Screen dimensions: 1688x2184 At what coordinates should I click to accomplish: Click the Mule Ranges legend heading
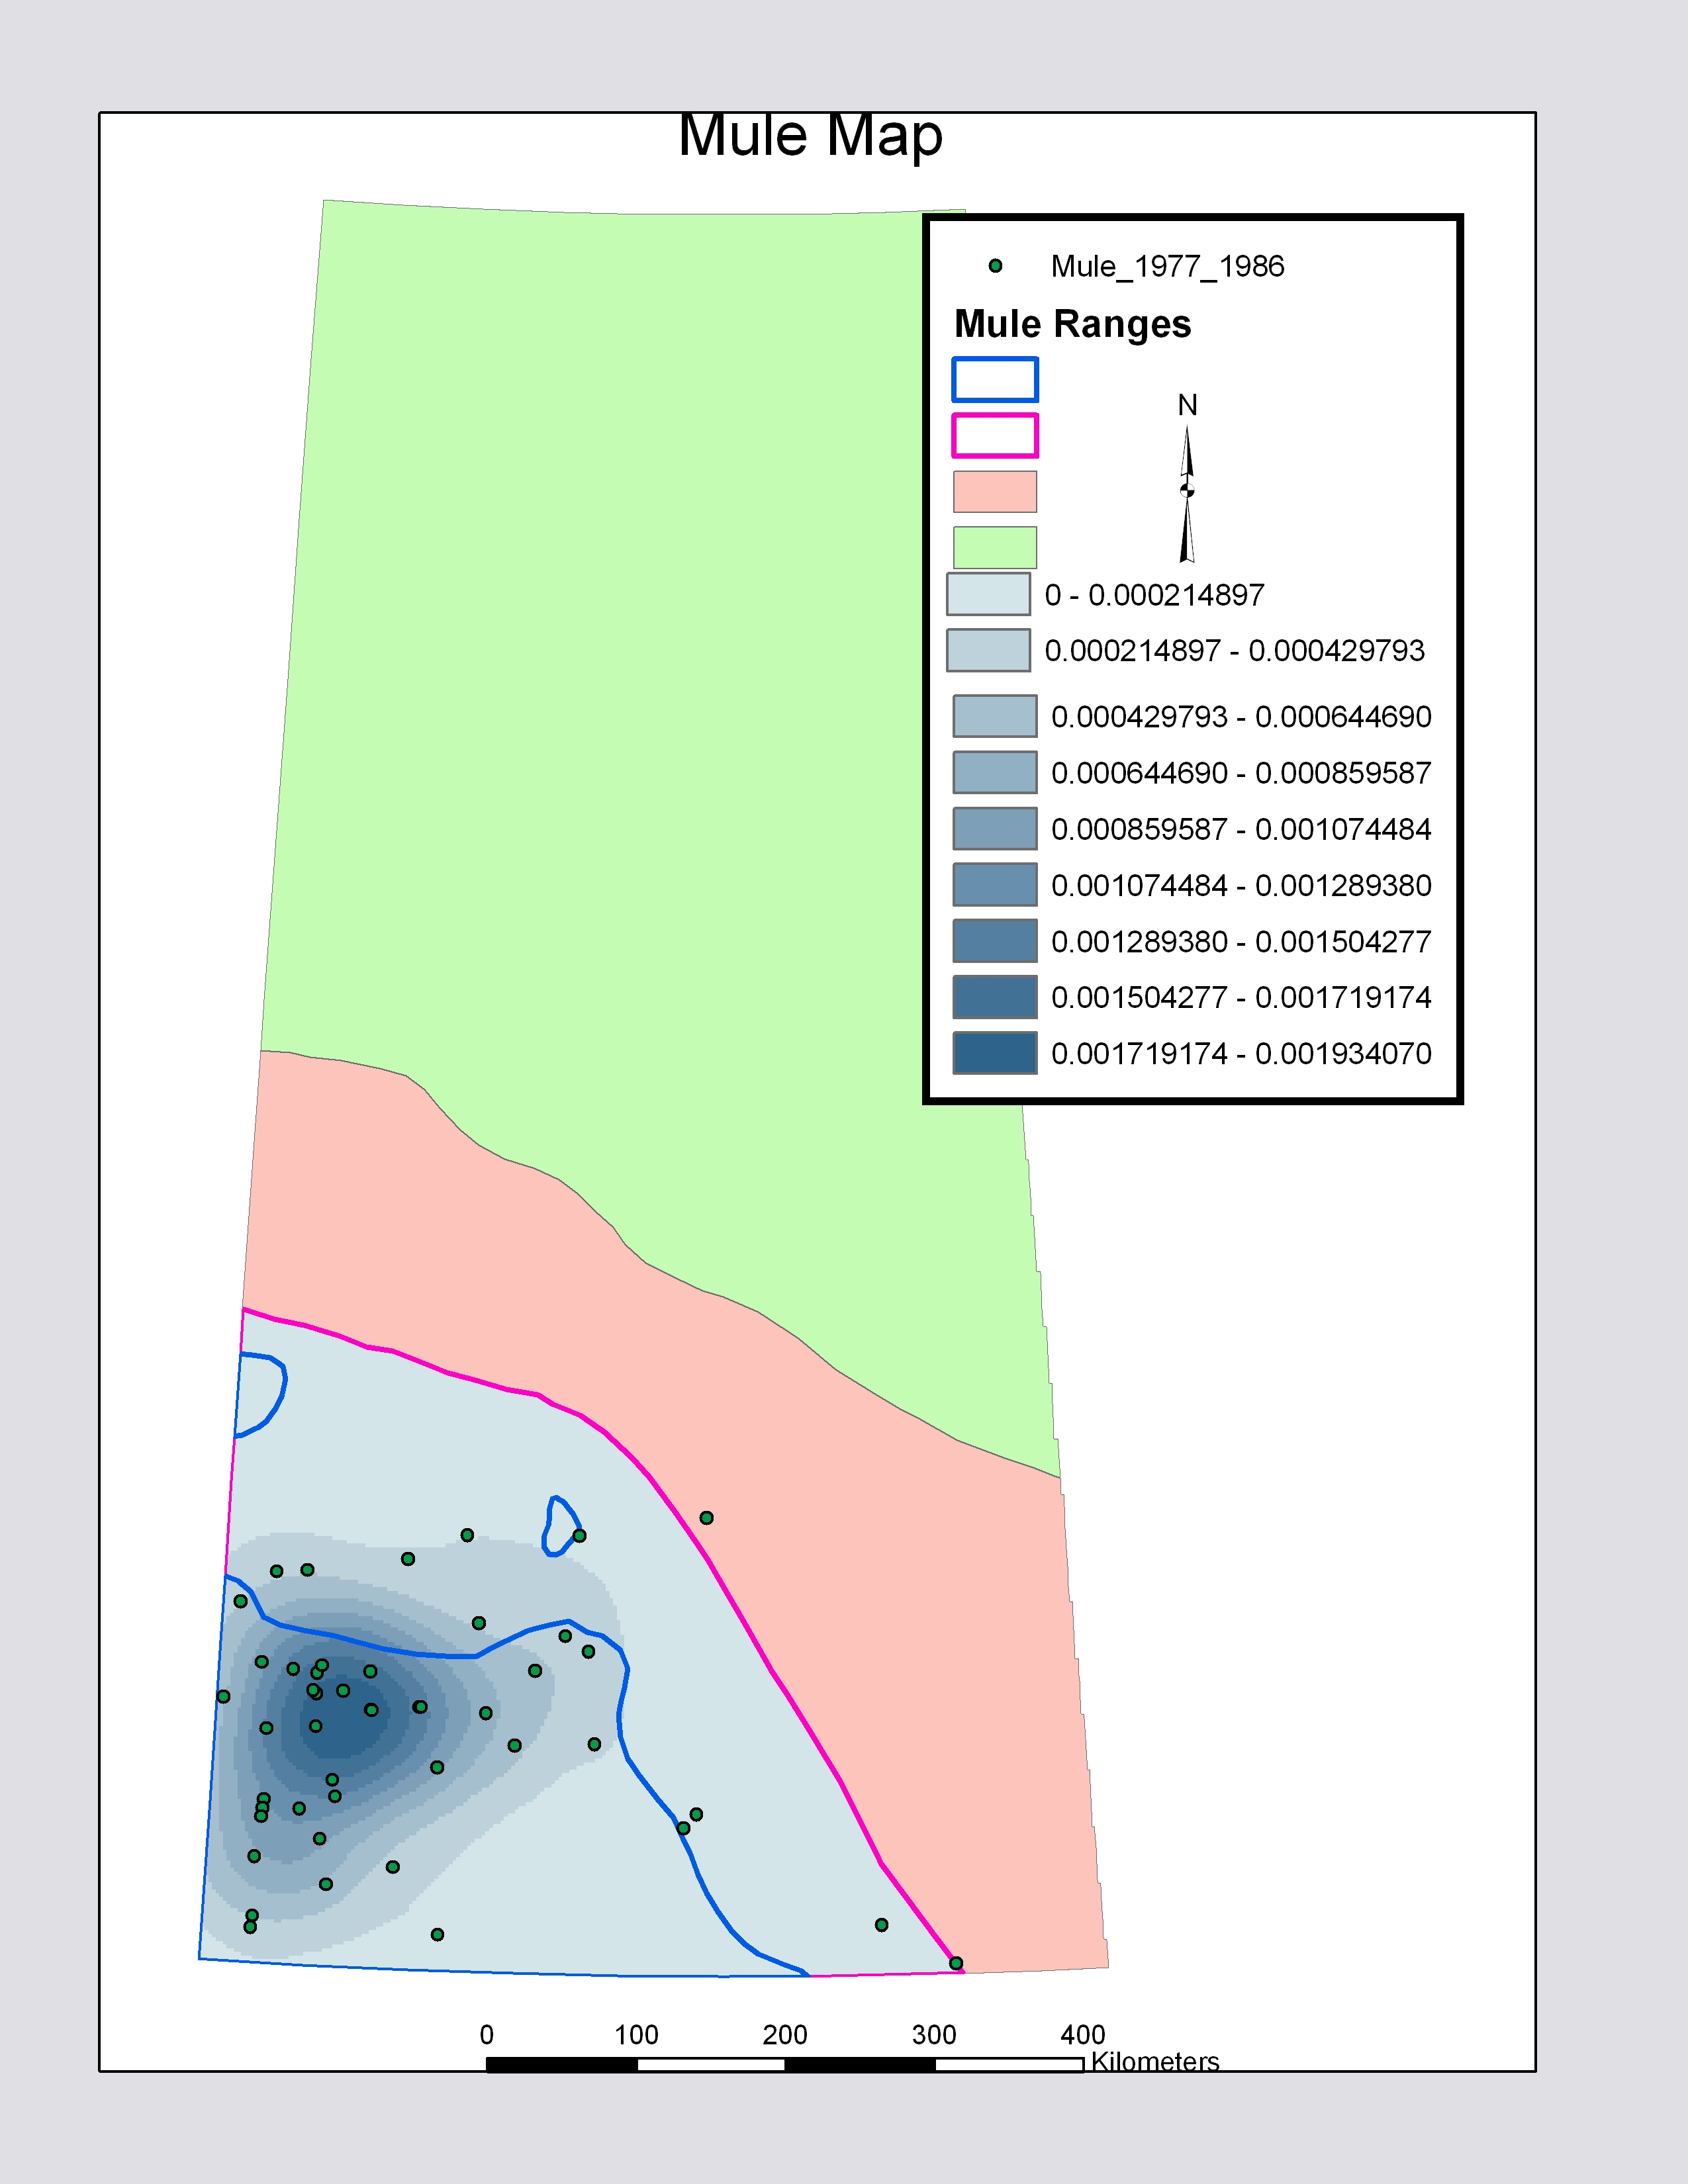[1072, 324]
